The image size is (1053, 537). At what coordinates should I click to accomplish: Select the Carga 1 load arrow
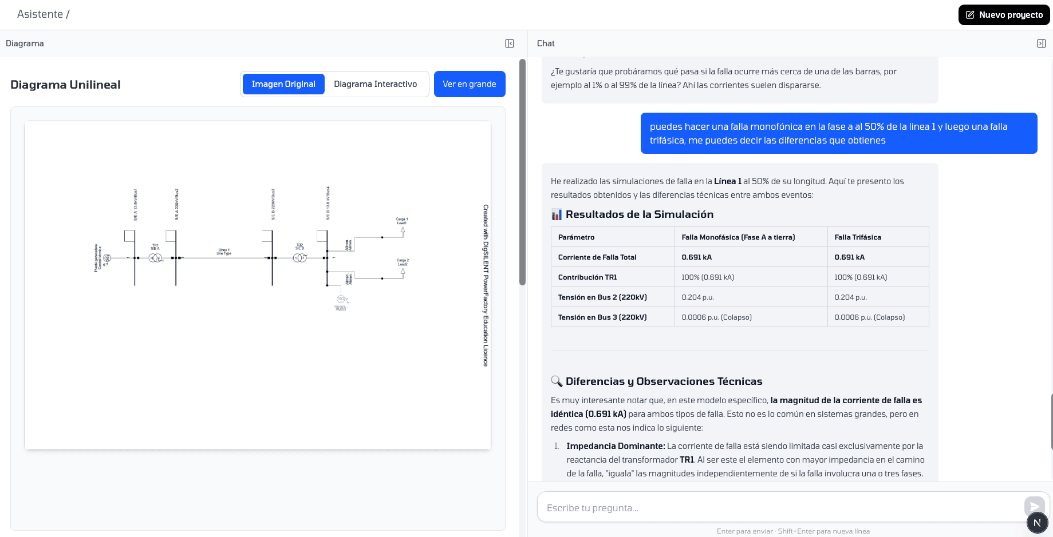[403, 230]
